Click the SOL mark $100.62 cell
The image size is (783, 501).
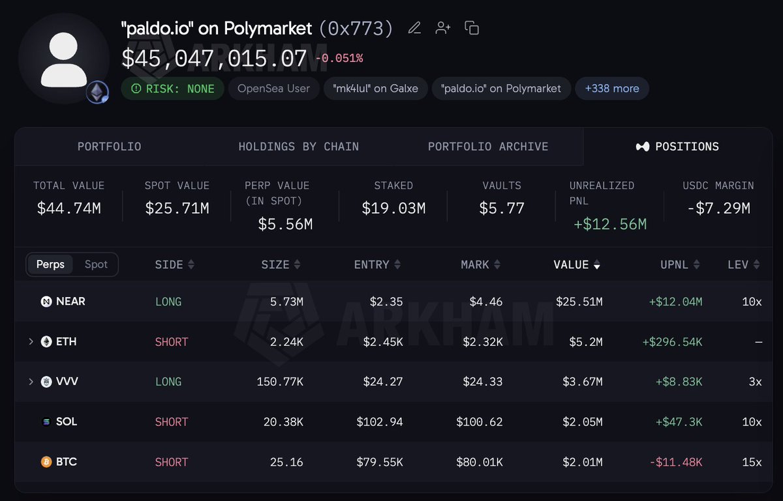click(x=480, y=422)
